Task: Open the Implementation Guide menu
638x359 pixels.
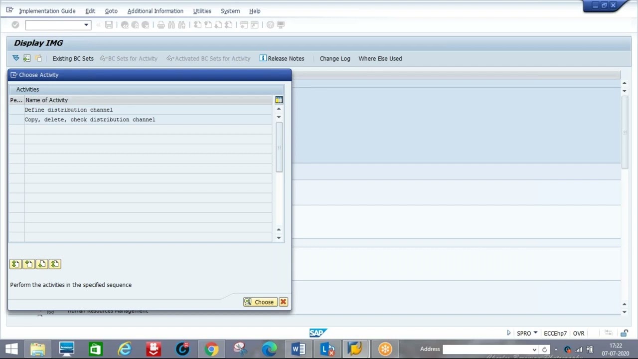Action: click(x=47, y=11)
